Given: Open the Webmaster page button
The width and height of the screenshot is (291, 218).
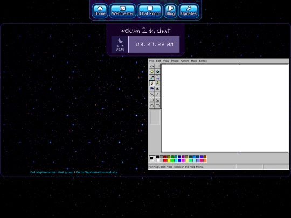Looking at the screenshot, I should 122,11.
